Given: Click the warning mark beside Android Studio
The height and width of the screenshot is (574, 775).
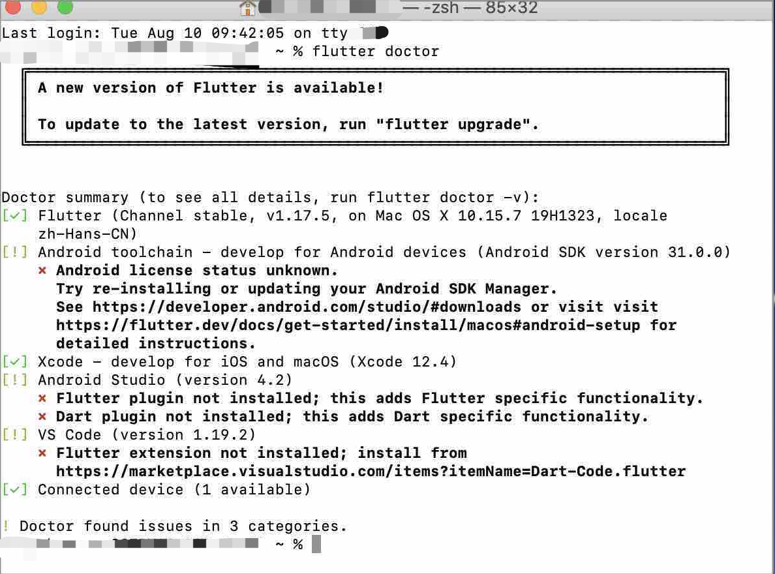Looking at the screenshot, I should [15, 380].
